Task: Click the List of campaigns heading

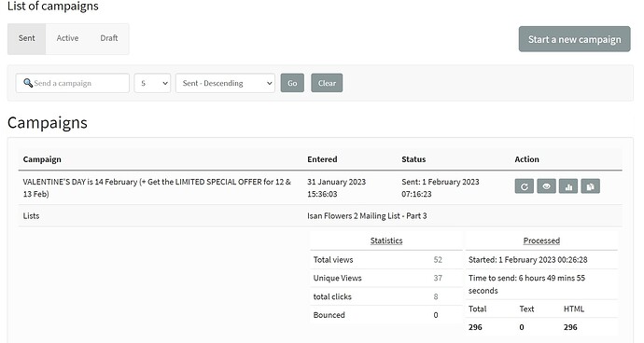Action: [53, 7]
